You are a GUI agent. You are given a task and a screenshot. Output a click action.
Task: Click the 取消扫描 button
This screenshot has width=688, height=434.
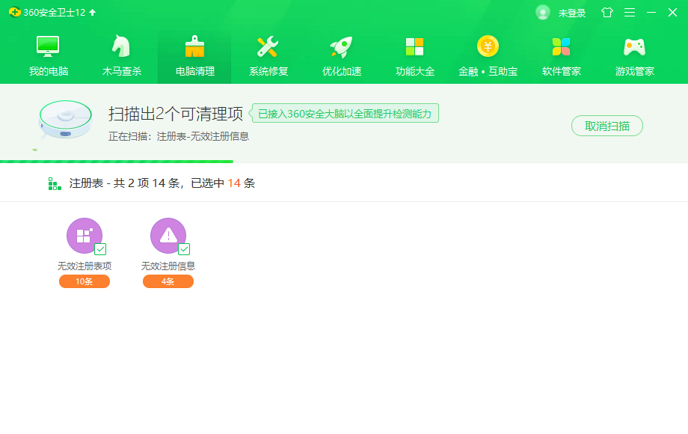click(x=606, y=126)
